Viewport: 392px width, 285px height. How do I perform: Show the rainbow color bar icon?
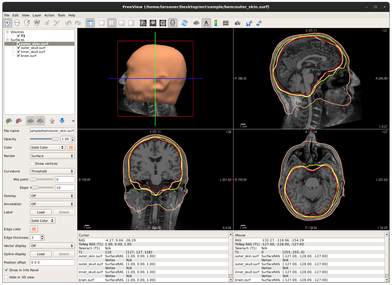(x=216, y=23)
